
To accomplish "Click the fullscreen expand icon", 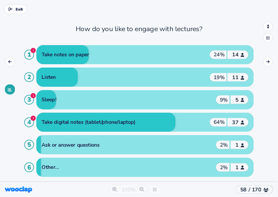I will click(155, 189).
